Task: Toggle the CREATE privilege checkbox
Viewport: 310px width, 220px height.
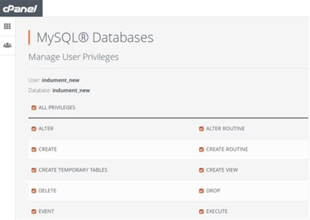Action: click(34, 150)
